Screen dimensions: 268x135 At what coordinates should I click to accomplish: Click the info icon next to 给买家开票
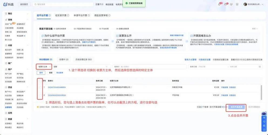(68, 15)
